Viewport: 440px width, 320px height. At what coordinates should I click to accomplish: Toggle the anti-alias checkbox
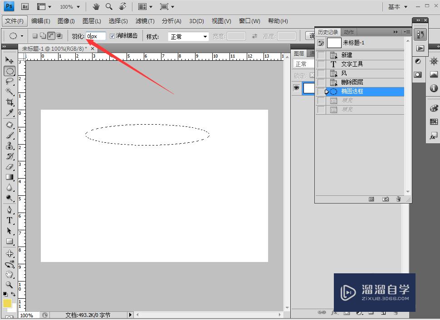click(x=112, y=36)
